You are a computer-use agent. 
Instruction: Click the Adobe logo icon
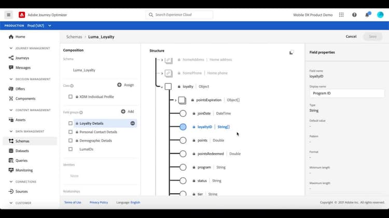point(22,15)
